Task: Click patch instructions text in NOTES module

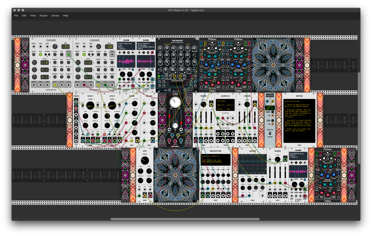Action: [292, 101]
